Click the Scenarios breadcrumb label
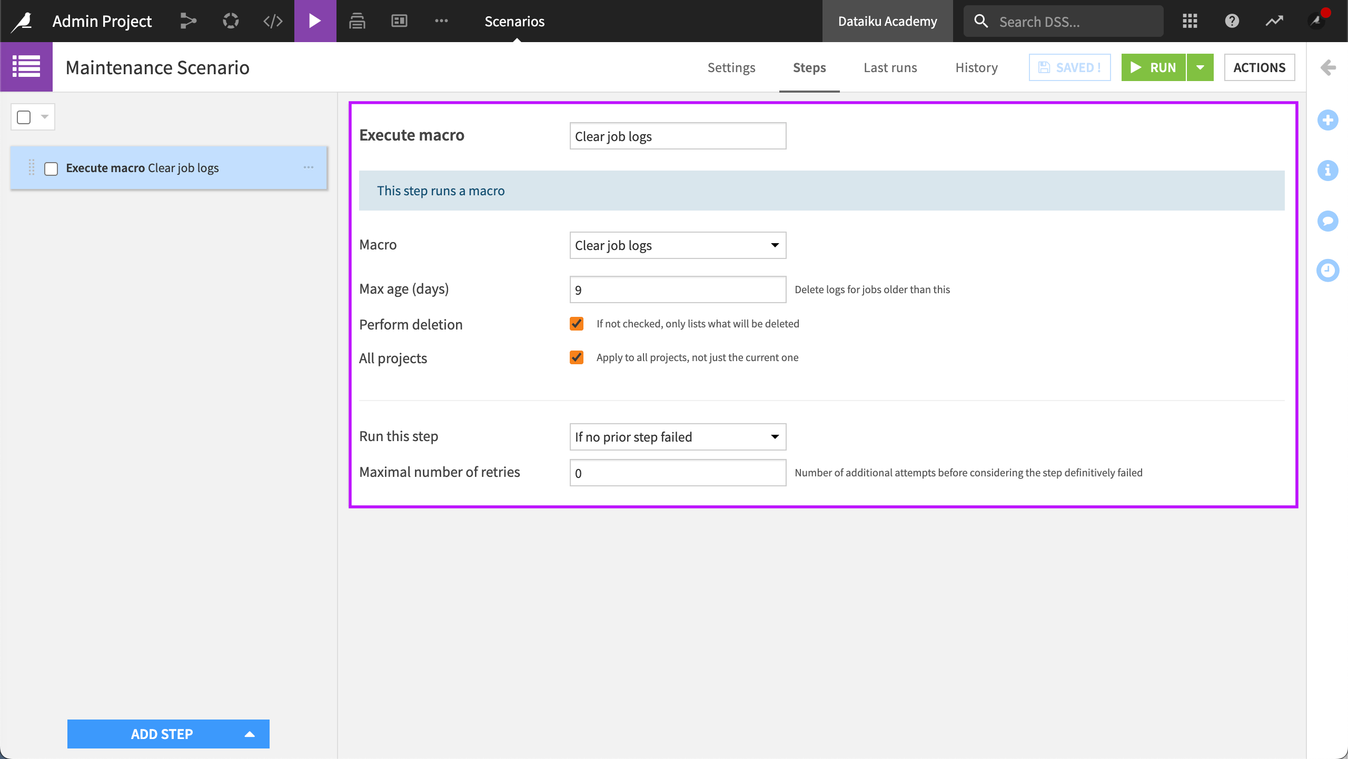The width and height of the screenshot is (1348, 759). 514,21
